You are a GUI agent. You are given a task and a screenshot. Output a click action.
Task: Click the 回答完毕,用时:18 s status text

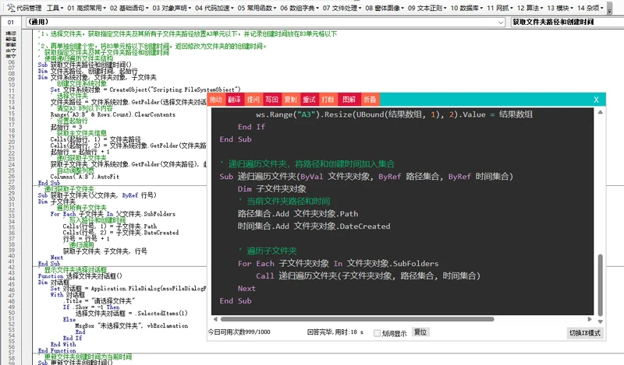pos(335,332)
